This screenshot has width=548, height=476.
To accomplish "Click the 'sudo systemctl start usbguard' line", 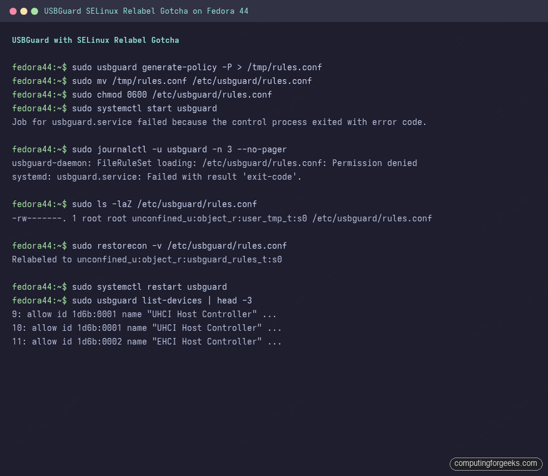I will (x=114, y=108).
